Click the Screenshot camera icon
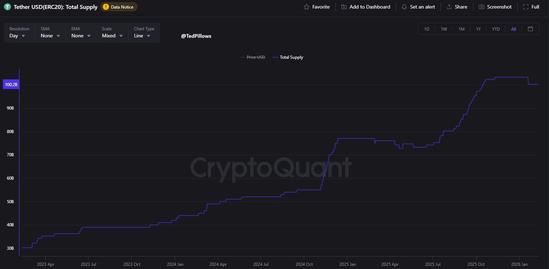Viewport: 549px width, 269px height. click(482, 7)
